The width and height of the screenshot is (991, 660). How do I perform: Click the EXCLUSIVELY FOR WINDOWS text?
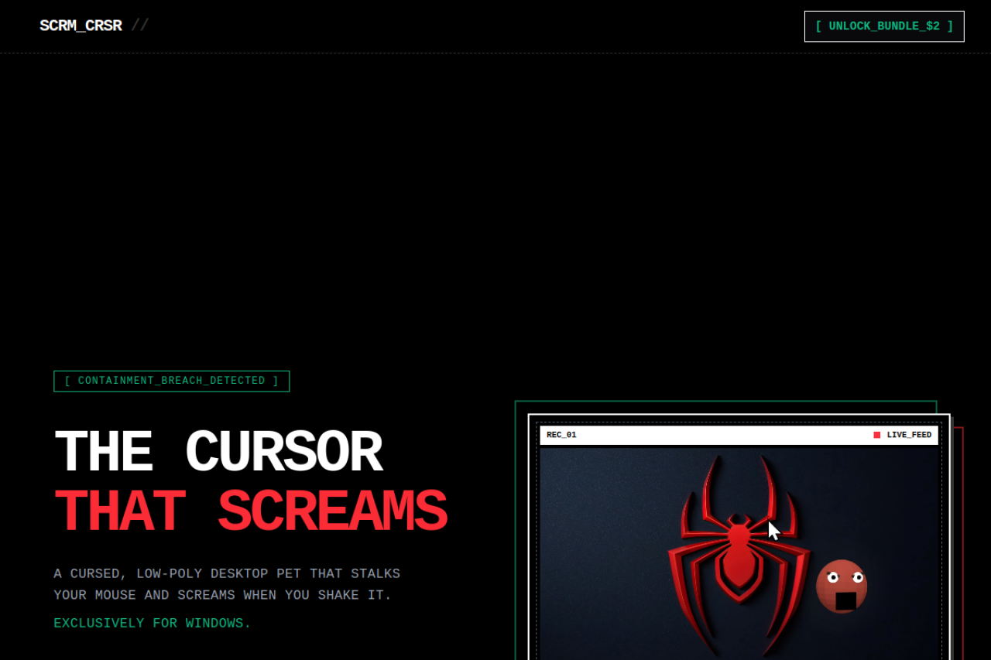click(153, 624)
